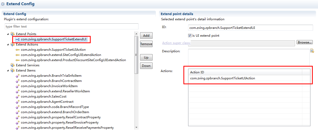Click the BranchTrialInfoItem diamond icon
318x135 pixels.
[x=18, y=76]
